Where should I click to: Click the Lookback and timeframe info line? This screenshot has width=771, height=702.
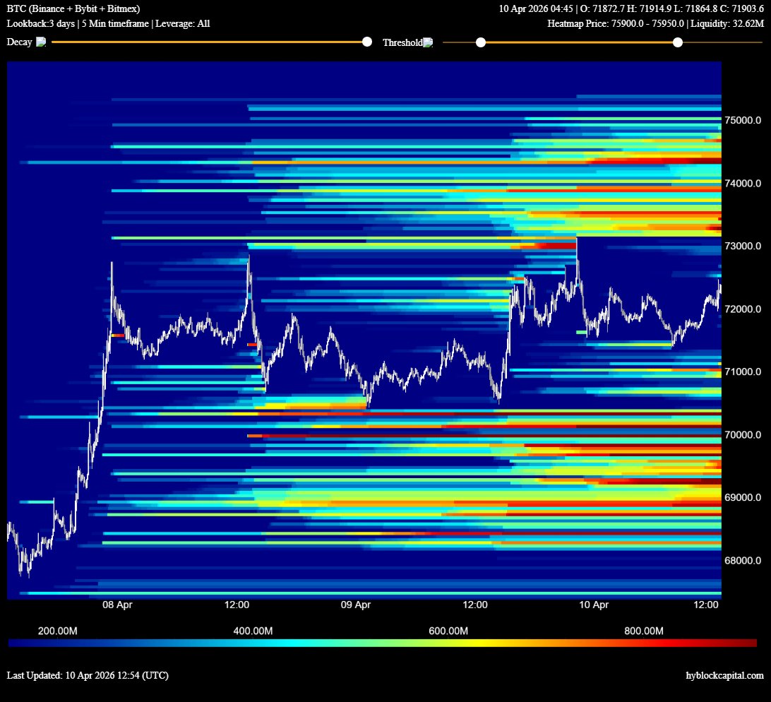click(x=108, y=24)
